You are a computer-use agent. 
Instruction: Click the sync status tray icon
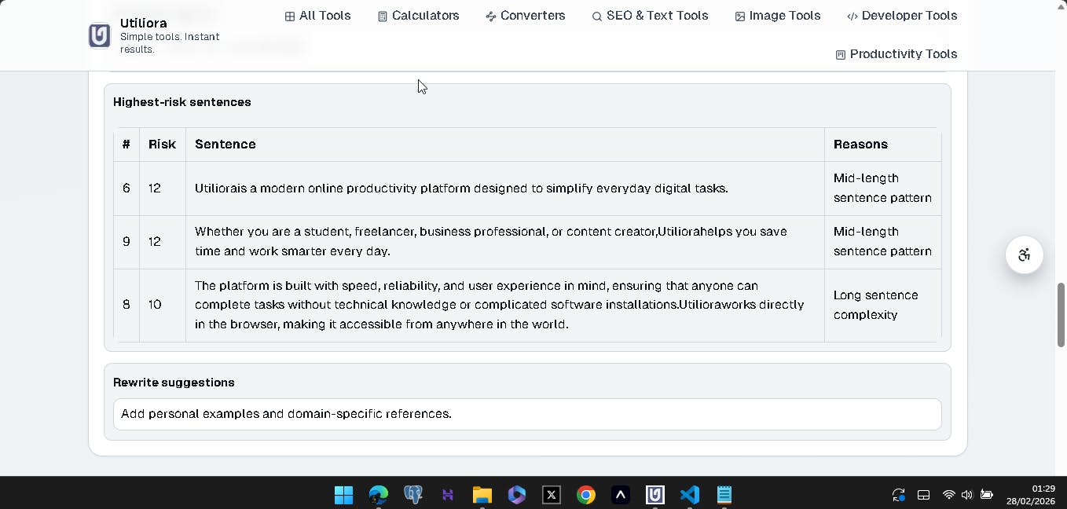click(x=899, y=495)
